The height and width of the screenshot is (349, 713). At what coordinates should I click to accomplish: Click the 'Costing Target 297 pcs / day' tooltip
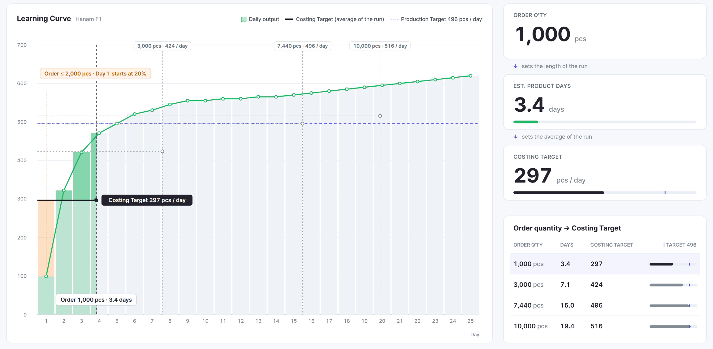click(147, 200)
